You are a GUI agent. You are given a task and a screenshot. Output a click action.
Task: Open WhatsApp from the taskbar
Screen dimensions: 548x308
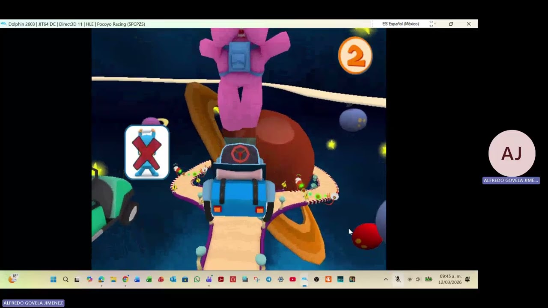197,279
